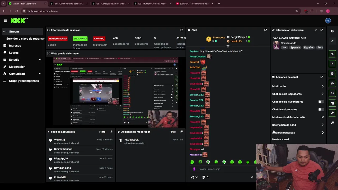The image size is (338, 190).
Task: Open Modo lento options arrow
Action: (323, 86)
